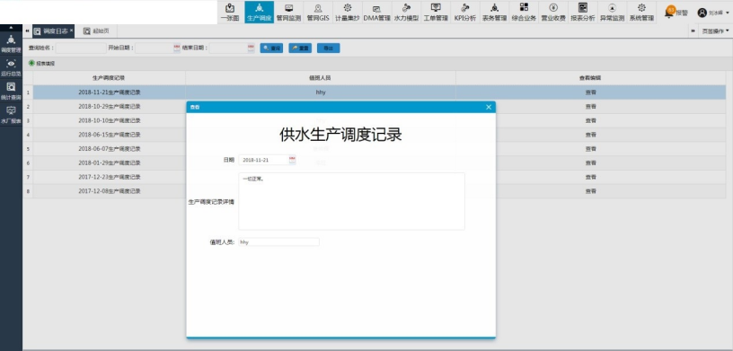The height and width of the screenshot is (351, 733).
Task: Close the 查看 dialog with X
Action: pos(489,107)
